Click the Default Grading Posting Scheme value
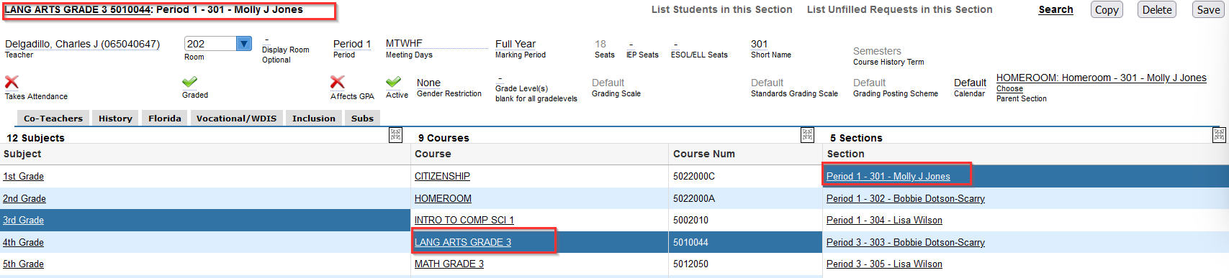This screenshot has width=1229, height=278. click(869, 83)
